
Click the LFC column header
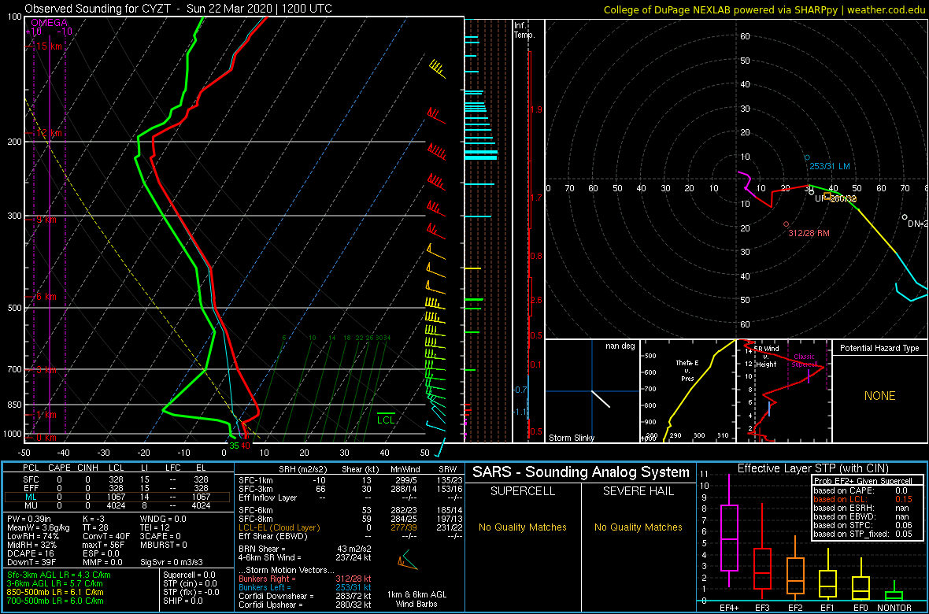(175, 469)
